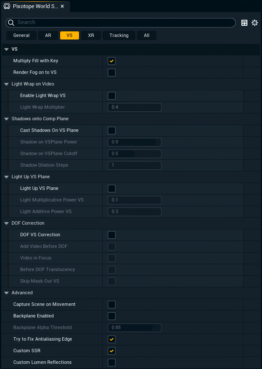Uncheck Custom SSR
This screenshot has height=369, width=262.
(x=112, y=351)
